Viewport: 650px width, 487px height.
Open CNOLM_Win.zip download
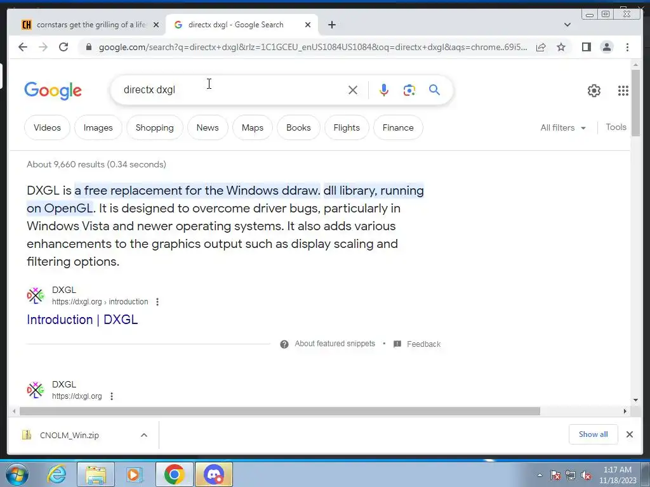click(69, 435)
